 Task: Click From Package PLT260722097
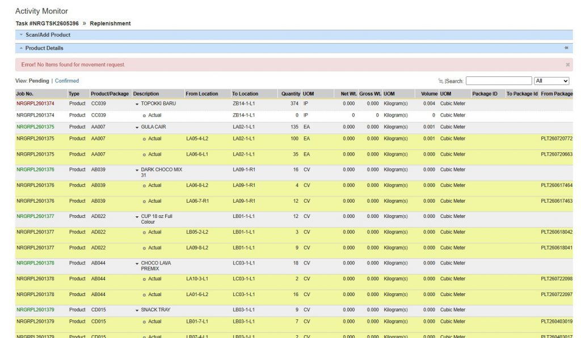pyautogui.click(x=557, y=294)
